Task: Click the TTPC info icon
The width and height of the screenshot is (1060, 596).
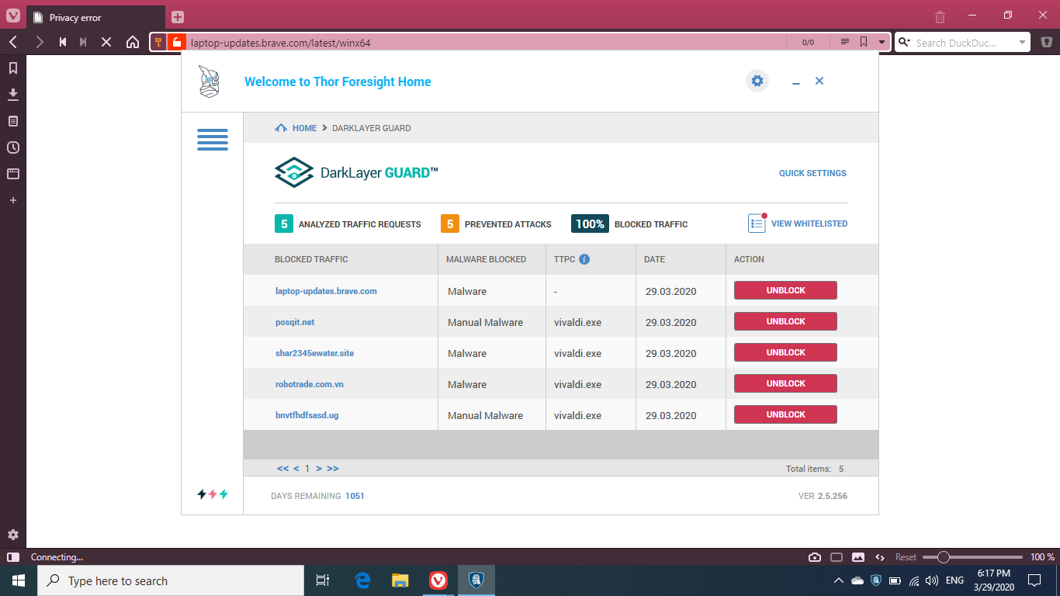Action: click(x=584, y=259)
